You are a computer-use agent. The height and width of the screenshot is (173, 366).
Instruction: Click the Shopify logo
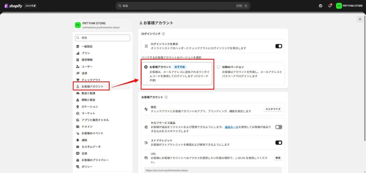coord(13,6)
